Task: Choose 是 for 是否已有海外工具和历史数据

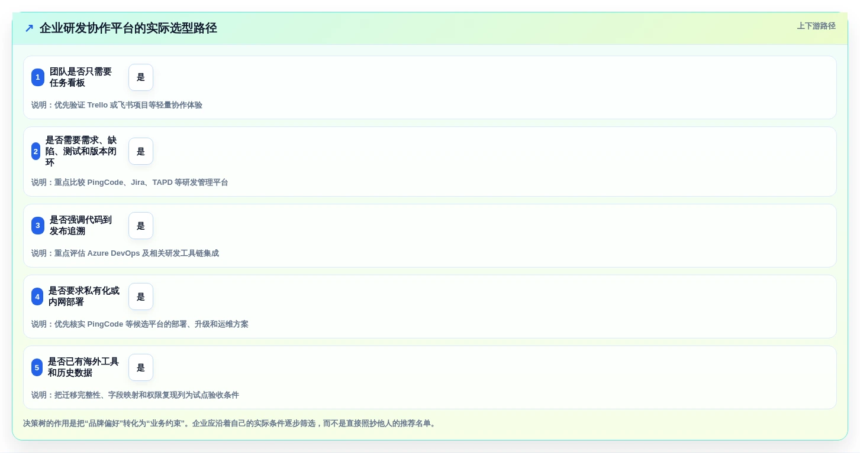Action: pyautogui.click(x=141, y=367)
